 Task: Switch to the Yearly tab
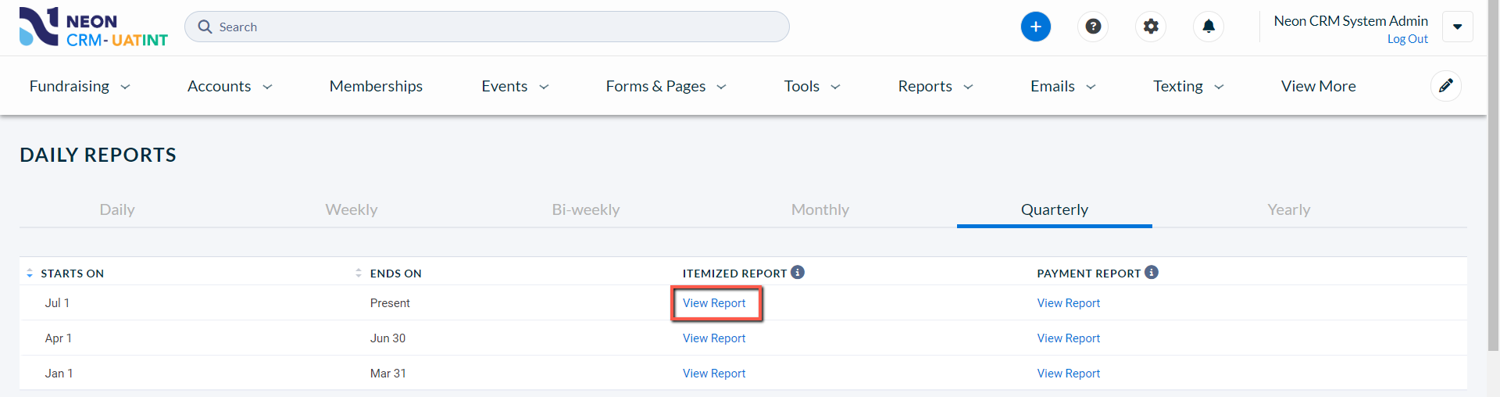click(x=1289, y=209)
